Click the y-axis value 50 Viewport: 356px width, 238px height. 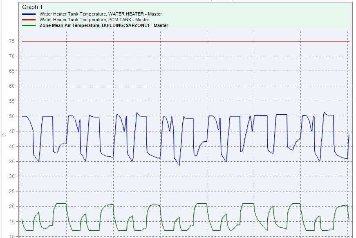coord(12,116)
